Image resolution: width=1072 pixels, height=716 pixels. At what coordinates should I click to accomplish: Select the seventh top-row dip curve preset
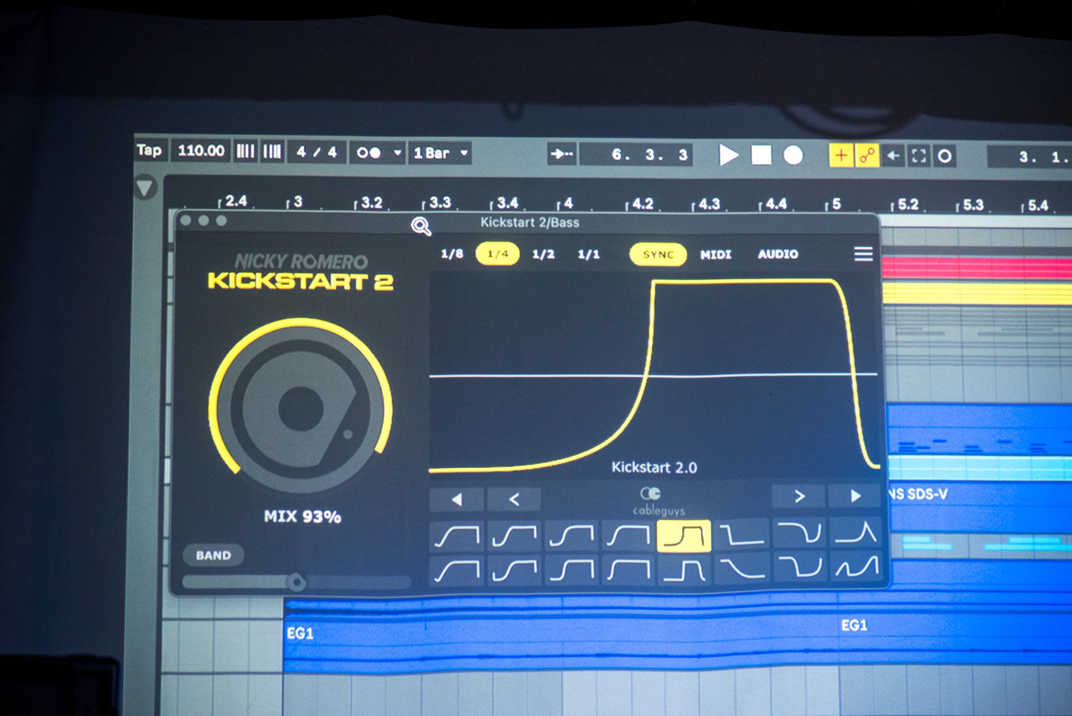pyautogui.click(x=799, y=533)
